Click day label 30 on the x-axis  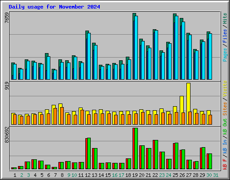[209, 175]
